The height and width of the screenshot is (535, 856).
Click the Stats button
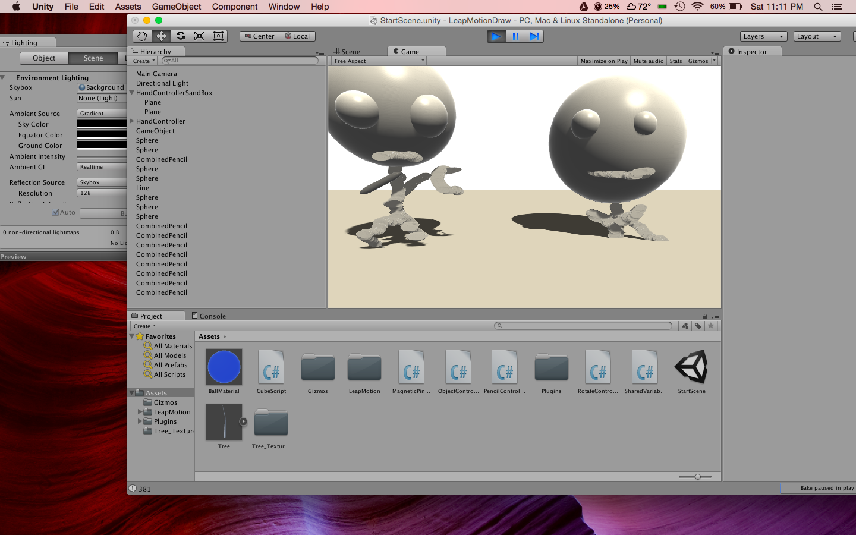[x=676, y=61]
